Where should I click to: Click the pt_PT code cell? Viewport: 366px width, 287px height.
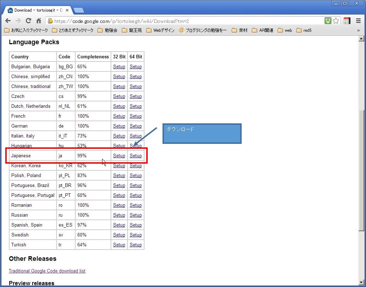point(66,195)
